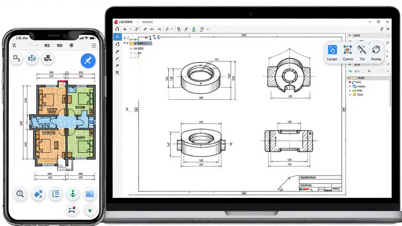Tap the monitor with red star button
402x226 pixels.
(48, 58)
